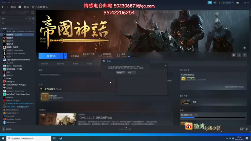Open friend zhengwei's avatar
This screenshot has height=141, width=251.
[x=184, y=79]
